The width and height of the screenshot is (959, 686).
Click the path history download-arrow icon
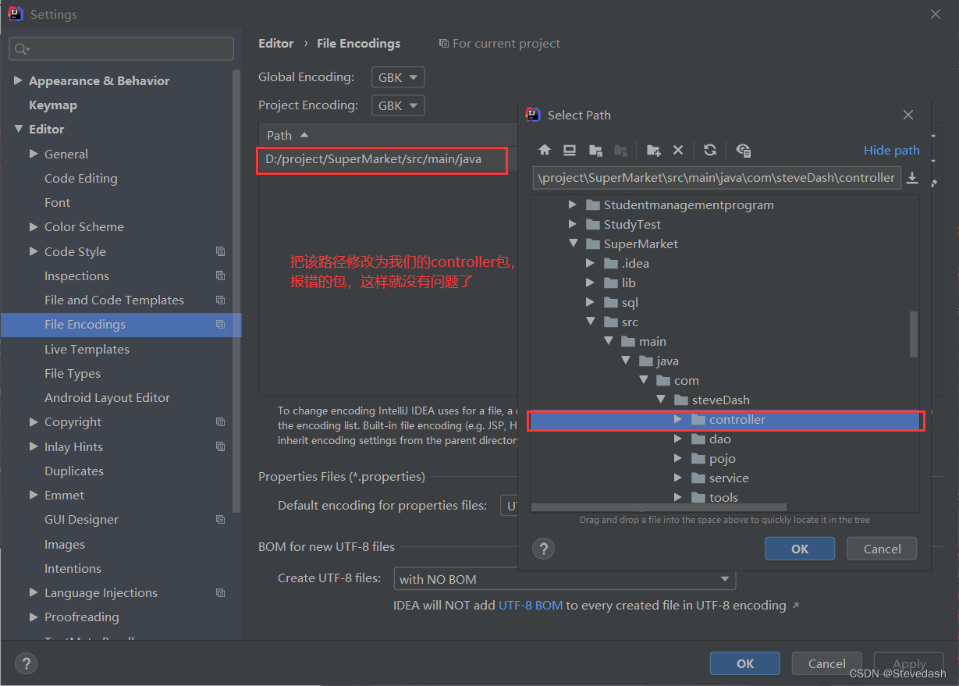point(912,178)
